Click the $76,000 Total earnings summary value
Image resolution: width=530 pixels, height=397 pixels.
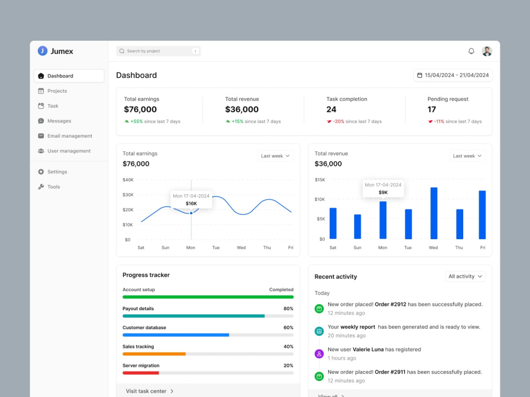pyautogui.click(x=140, y=110)
